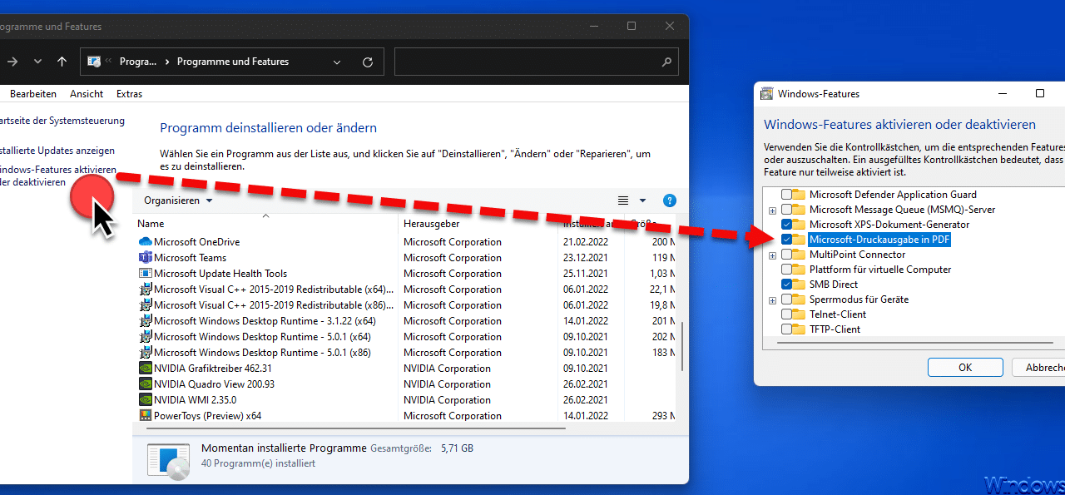Click the Microsoft OneDrive cloud icon
Viewport: 1065px width, 495px height.
146,242
